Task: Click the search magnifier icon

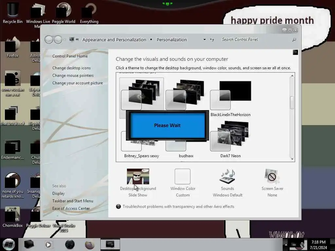Action: (294, 40)
